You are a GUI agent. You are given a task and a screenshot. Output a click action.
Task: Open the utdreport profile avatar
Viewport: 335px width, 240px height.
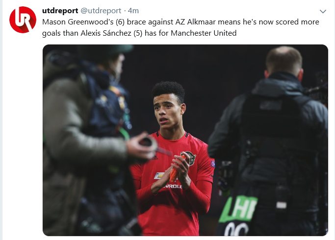tap(23, 20)
